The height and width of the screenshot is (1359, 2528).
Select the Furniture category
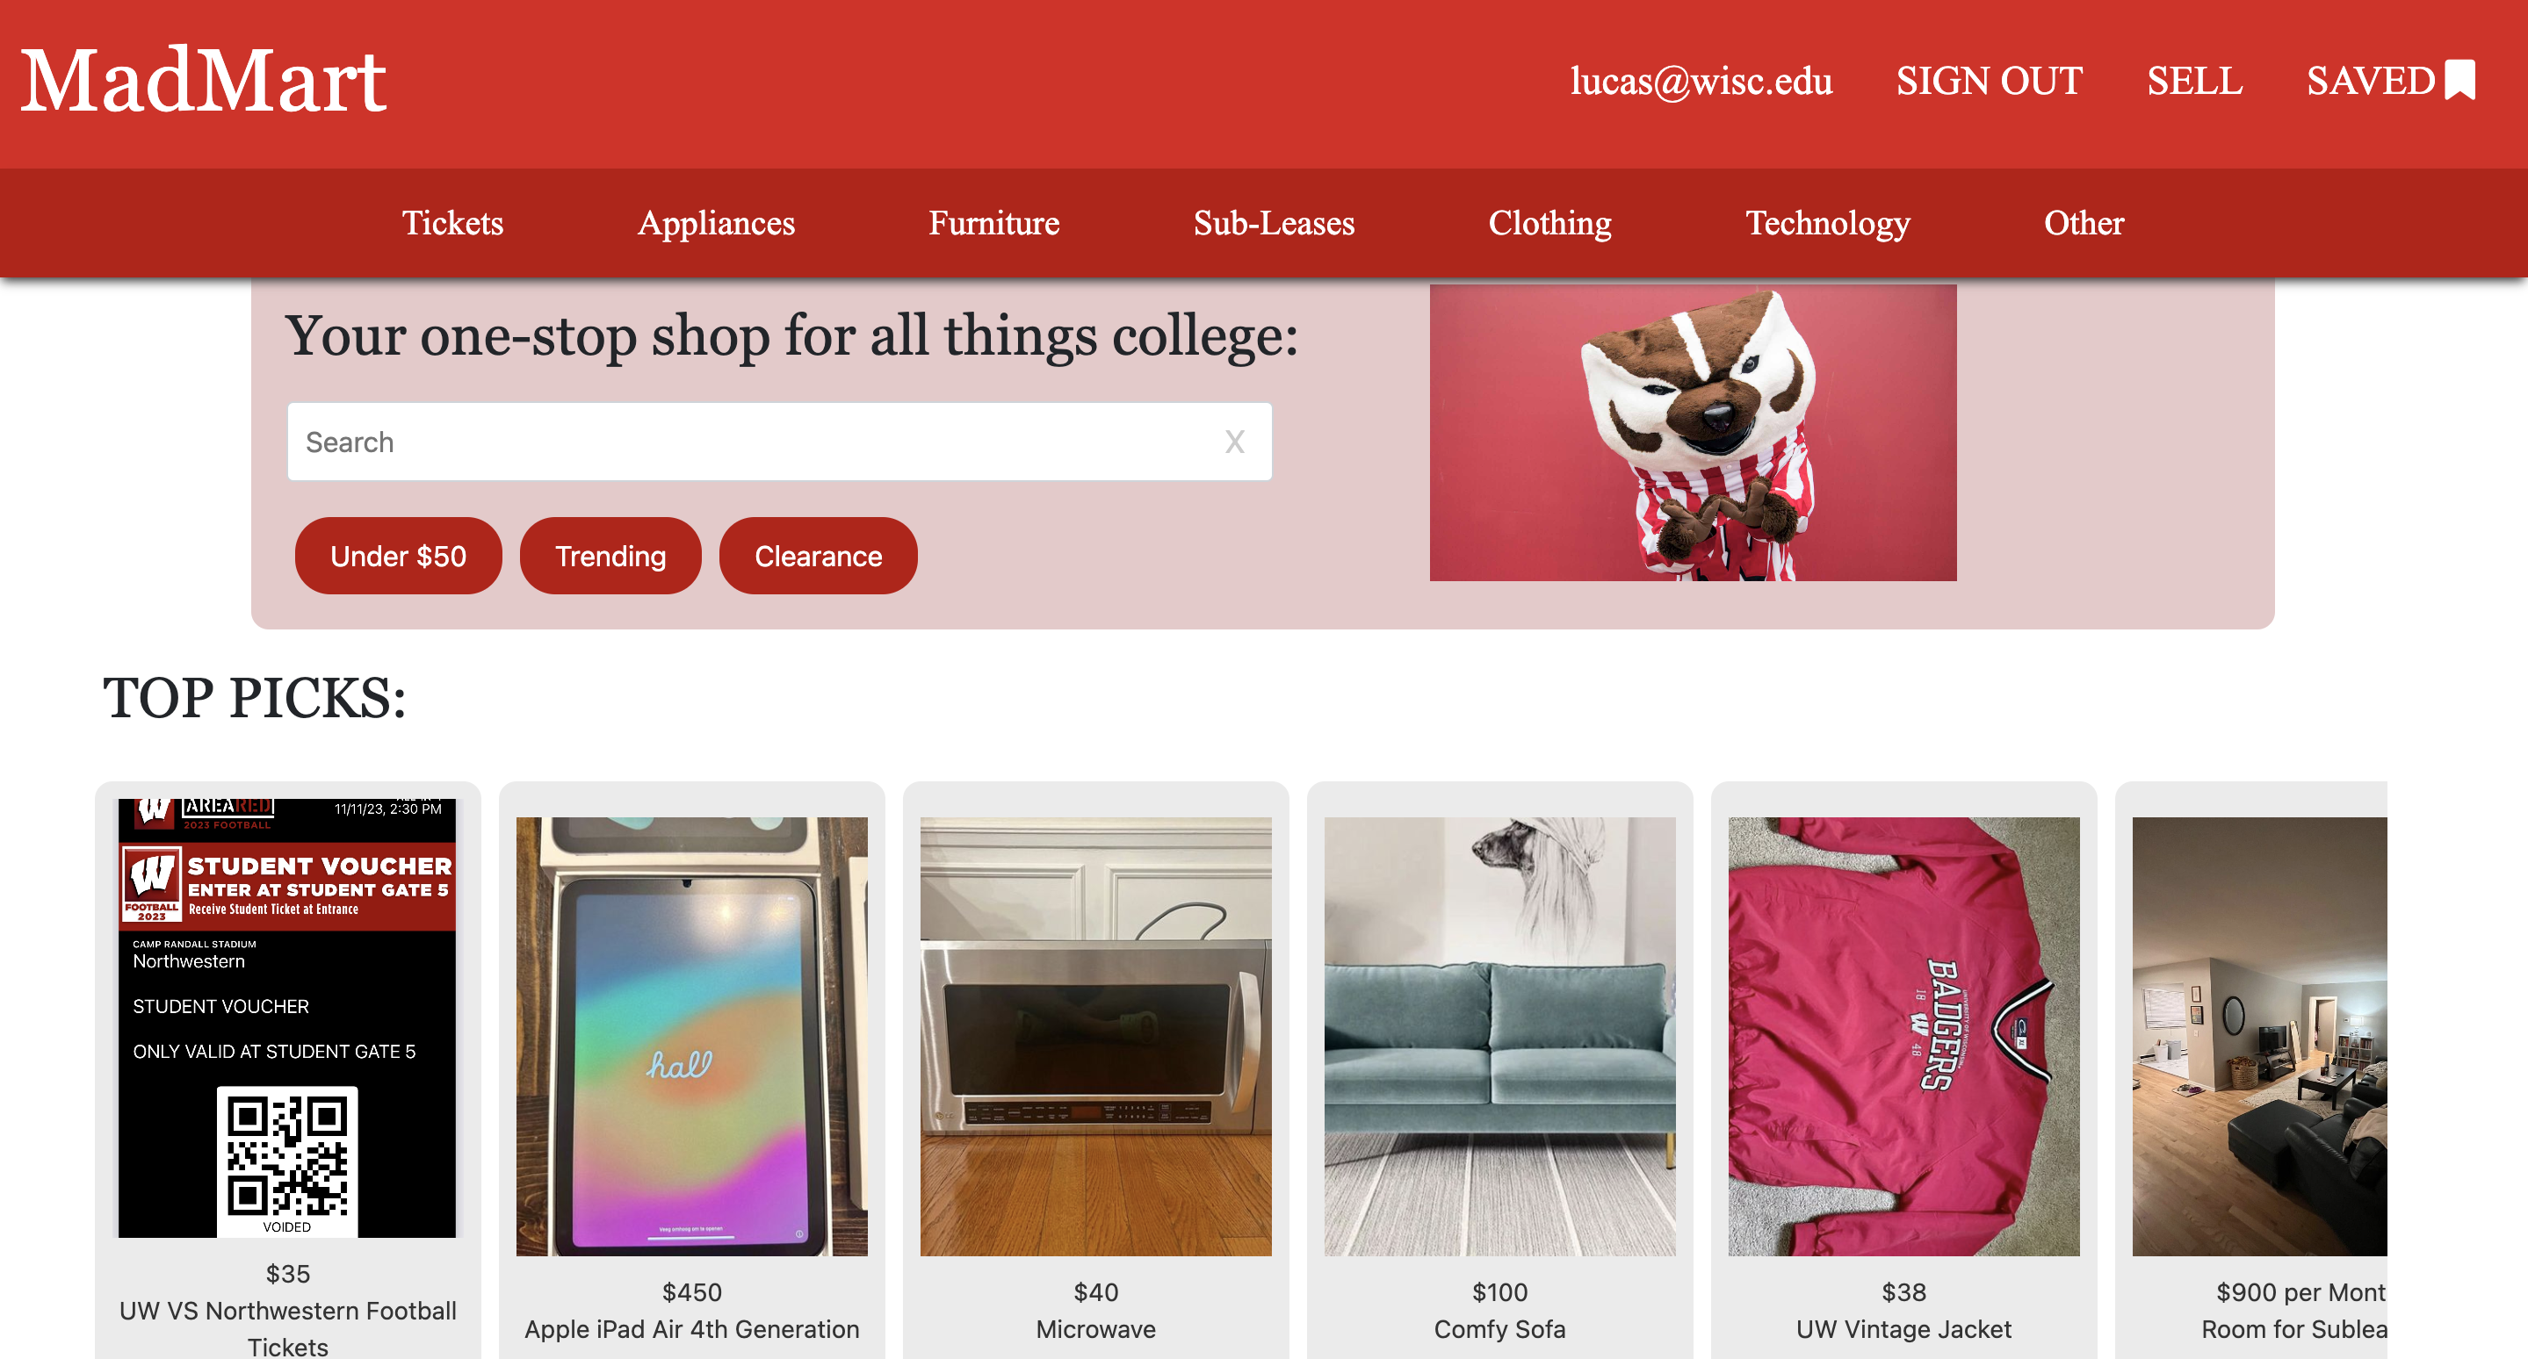coord(994,223)
